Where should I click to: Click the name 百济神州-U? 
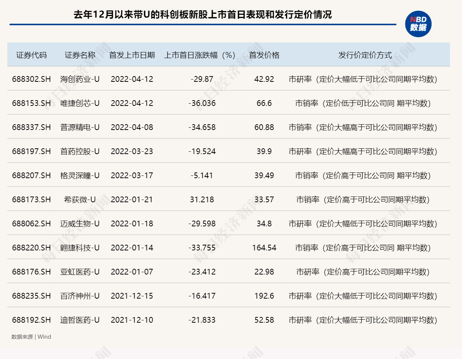[80, 296]
